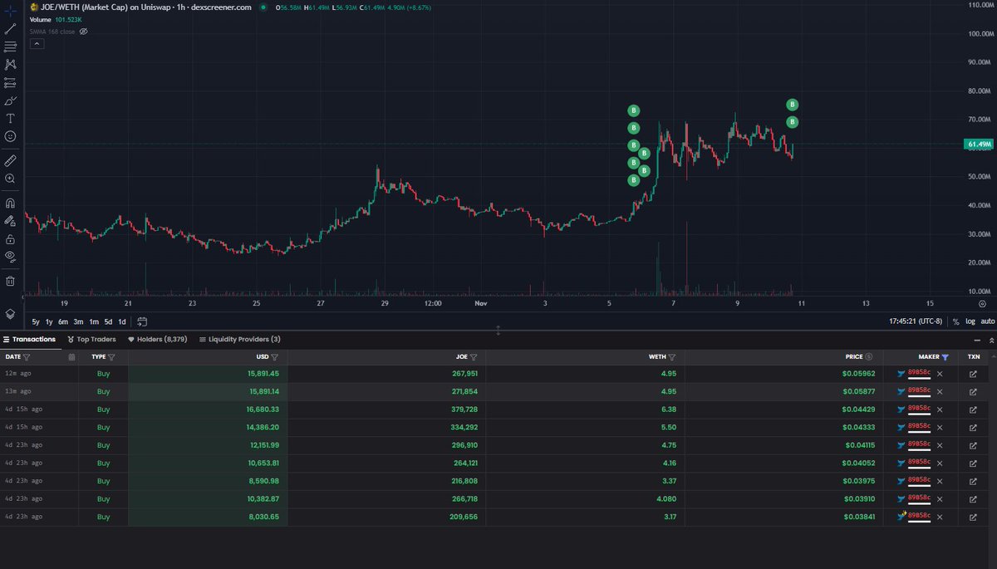The height and width of the screenshot is (569, 997).
Task: Toggle stay in drawing mode
Action: point(10,220)
